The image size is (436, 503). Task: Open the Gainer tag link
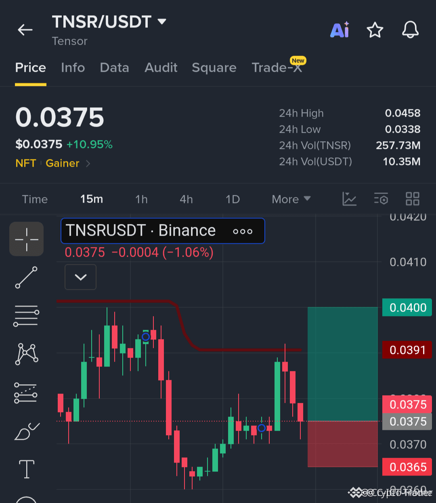point(63,163)
